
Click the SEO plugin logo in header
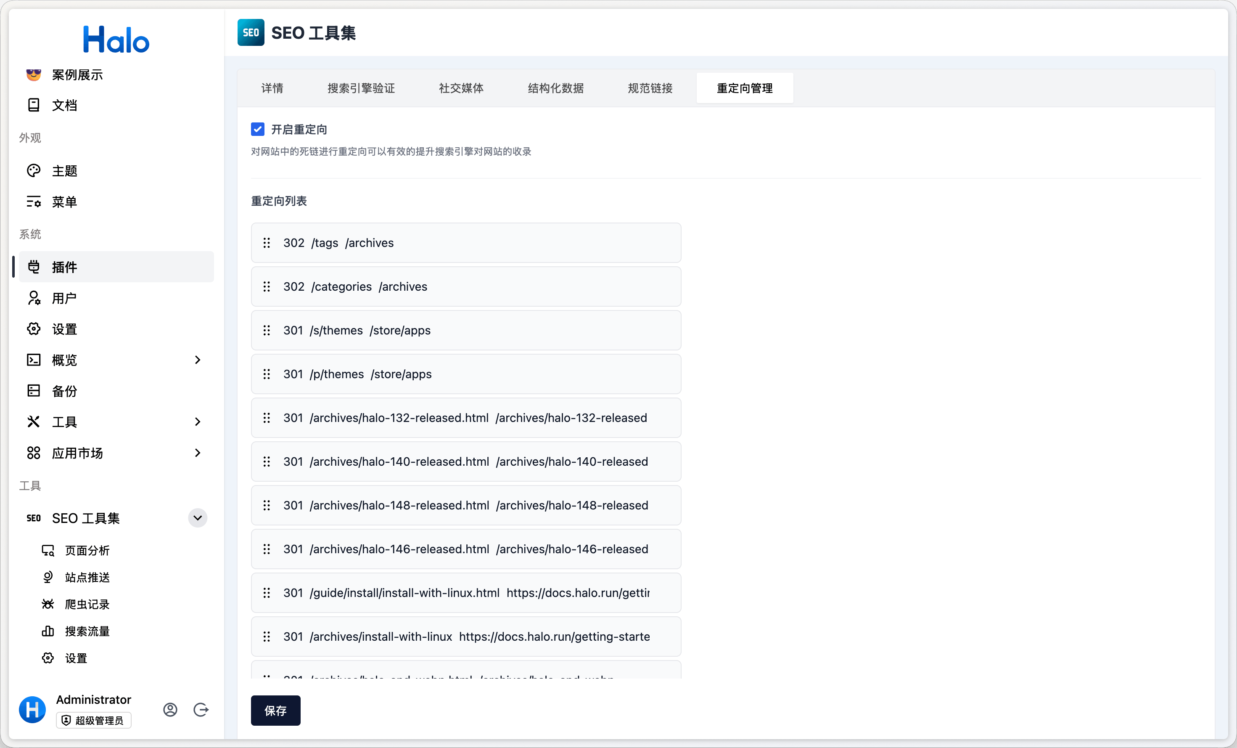tap(251, 33)
